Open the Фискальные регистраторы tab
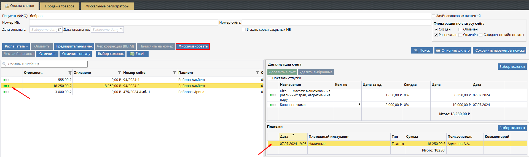Screen dimensions: 529x157 point(107,6)
